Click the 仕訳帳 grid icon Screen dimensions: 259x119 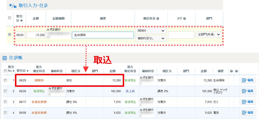(4, 58)
